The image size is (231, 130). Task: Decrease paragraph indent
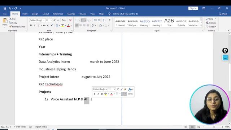tap(95, 20)
